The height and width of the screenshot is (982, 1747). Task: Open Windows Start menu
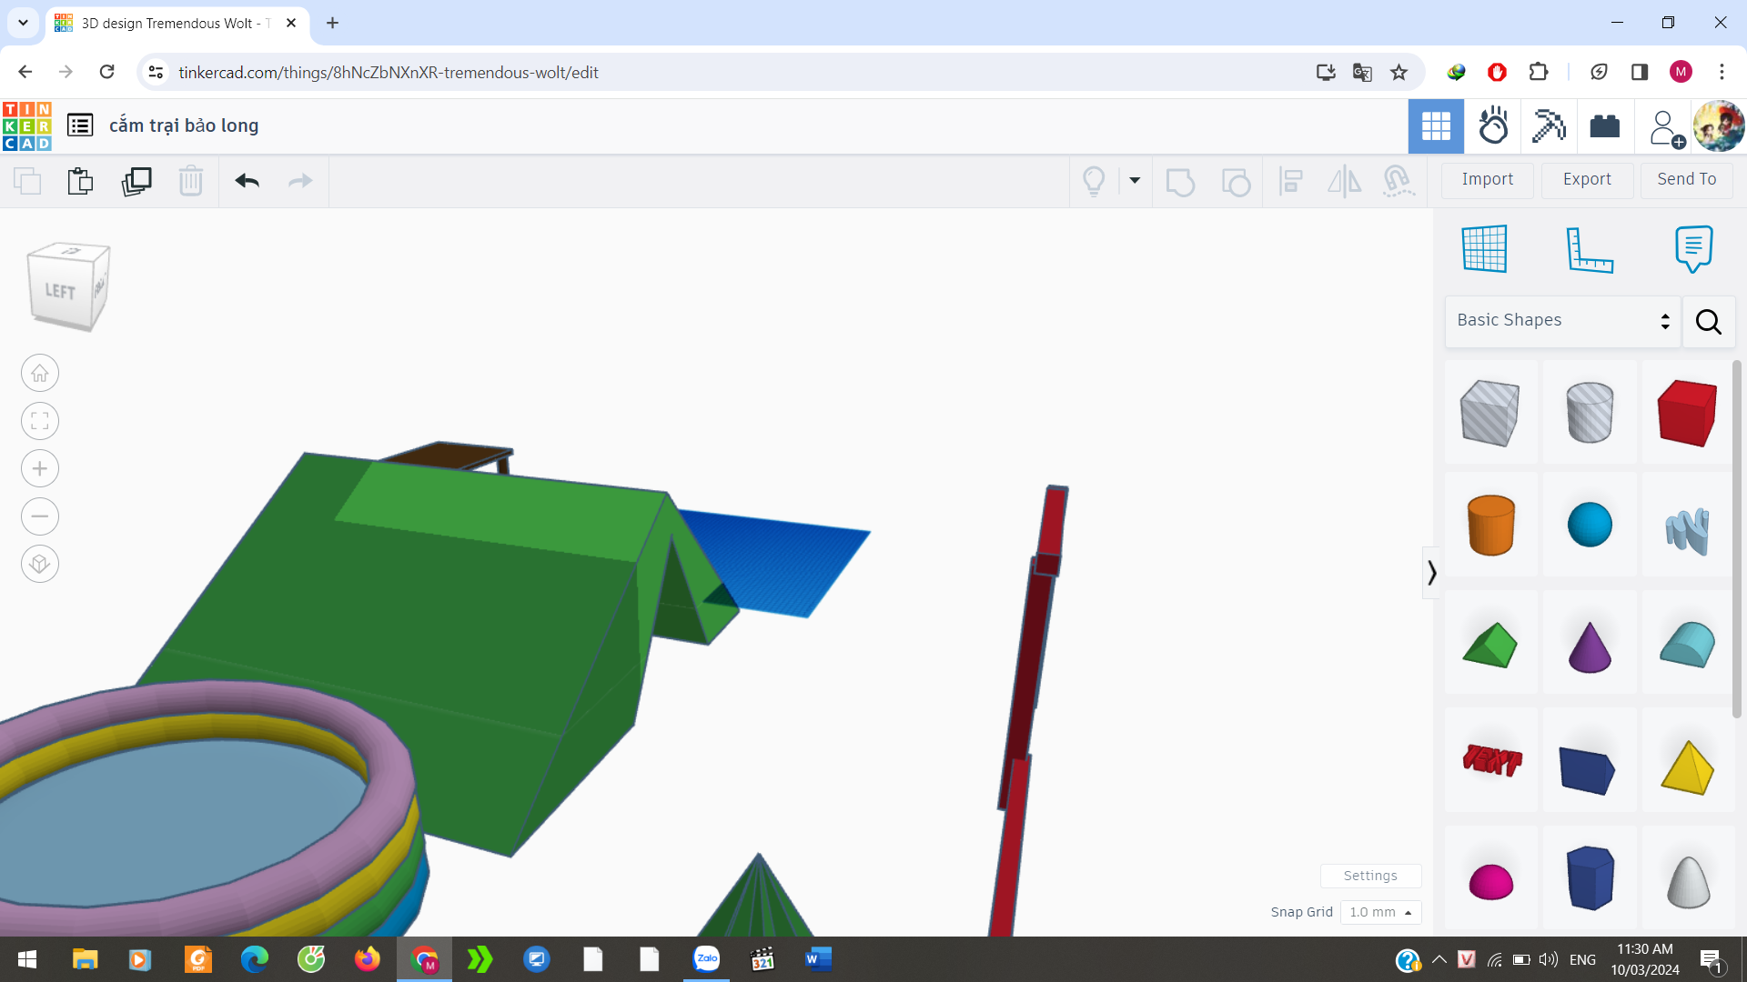click(x=27, y=959)
